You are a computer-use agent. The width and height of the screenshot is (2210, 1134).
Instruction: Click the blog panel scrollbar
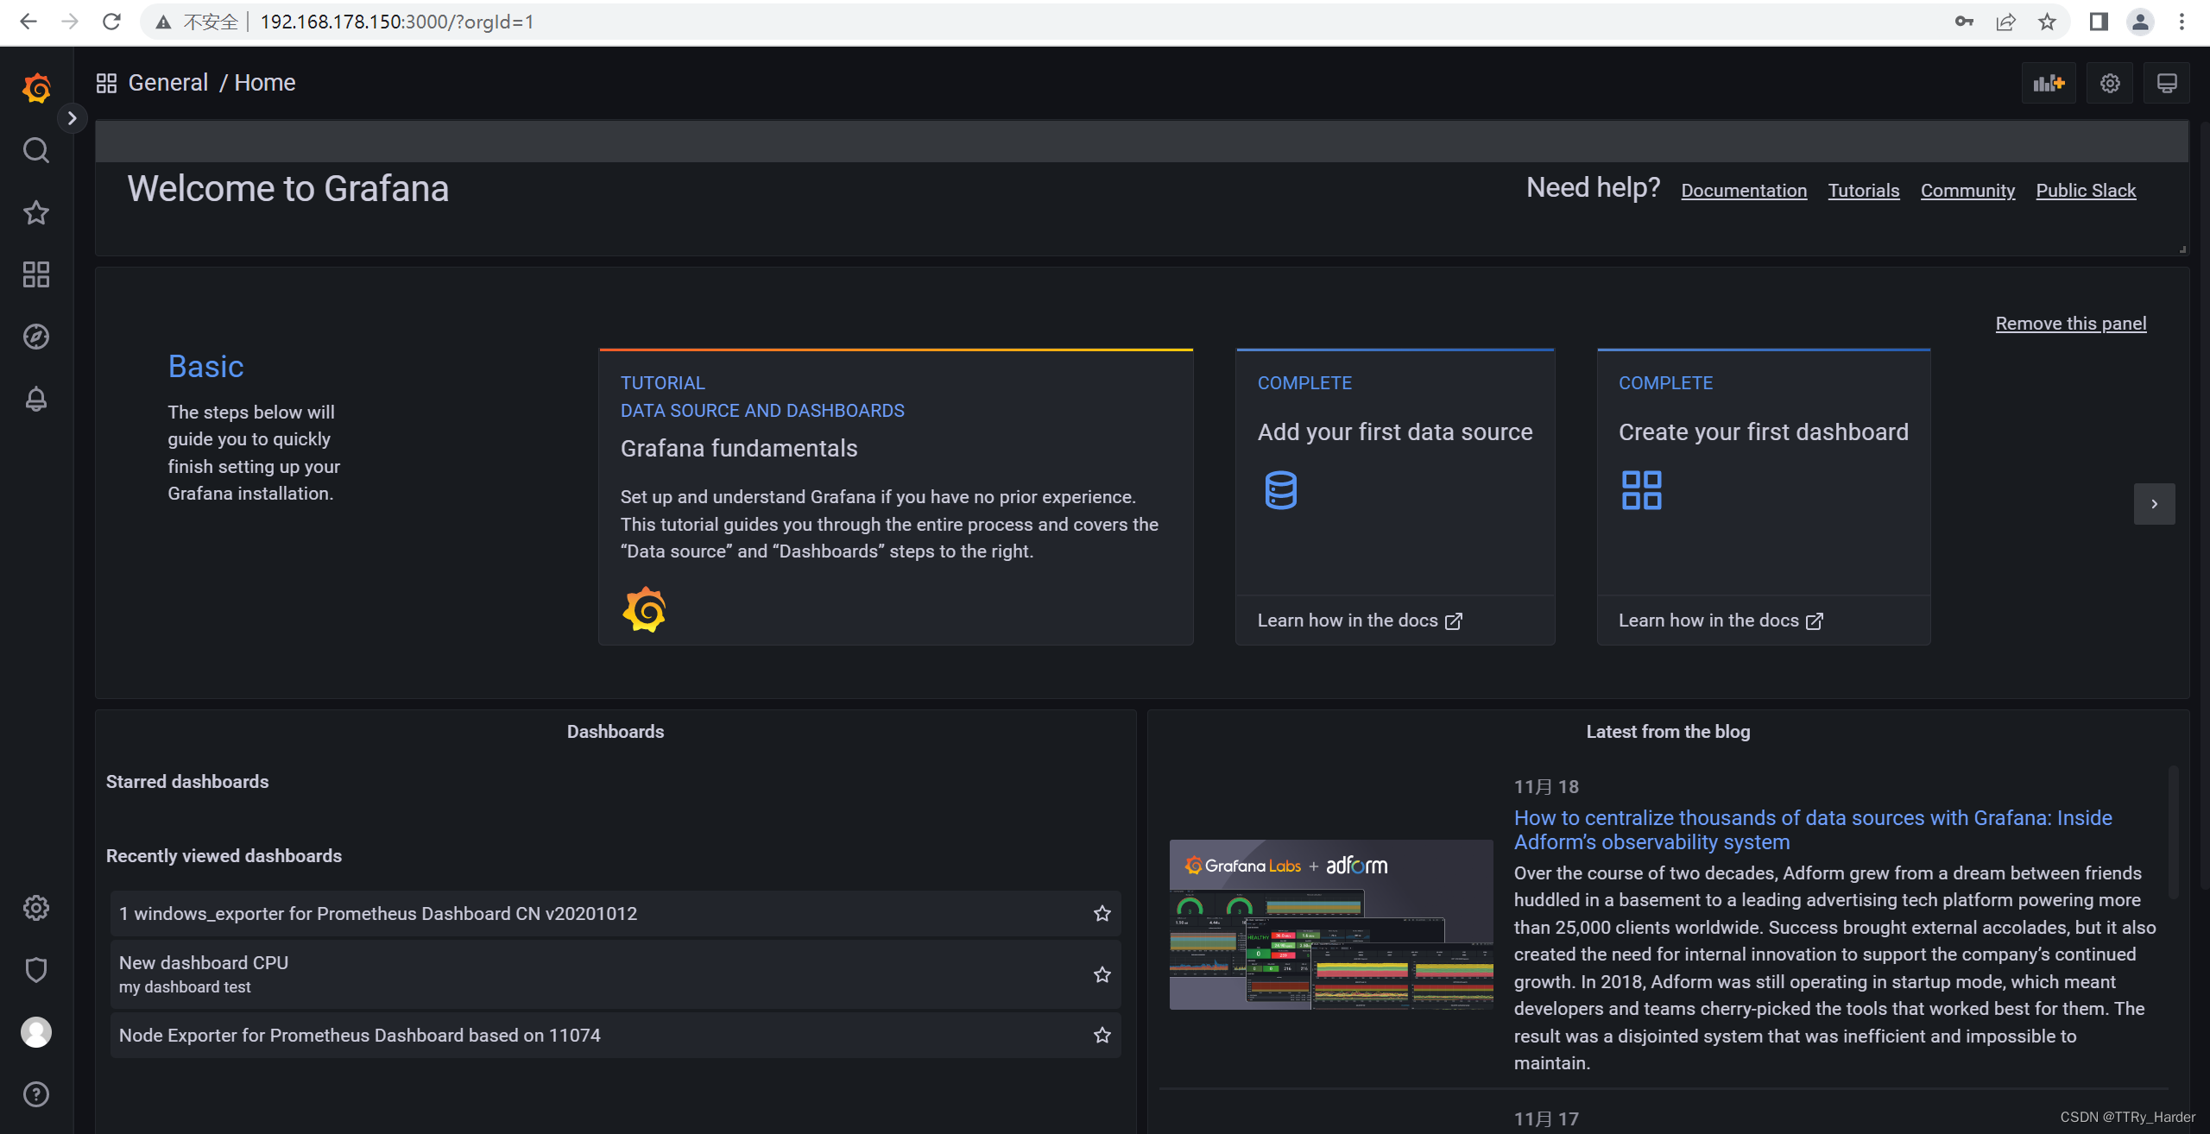tap(2174, 833)
